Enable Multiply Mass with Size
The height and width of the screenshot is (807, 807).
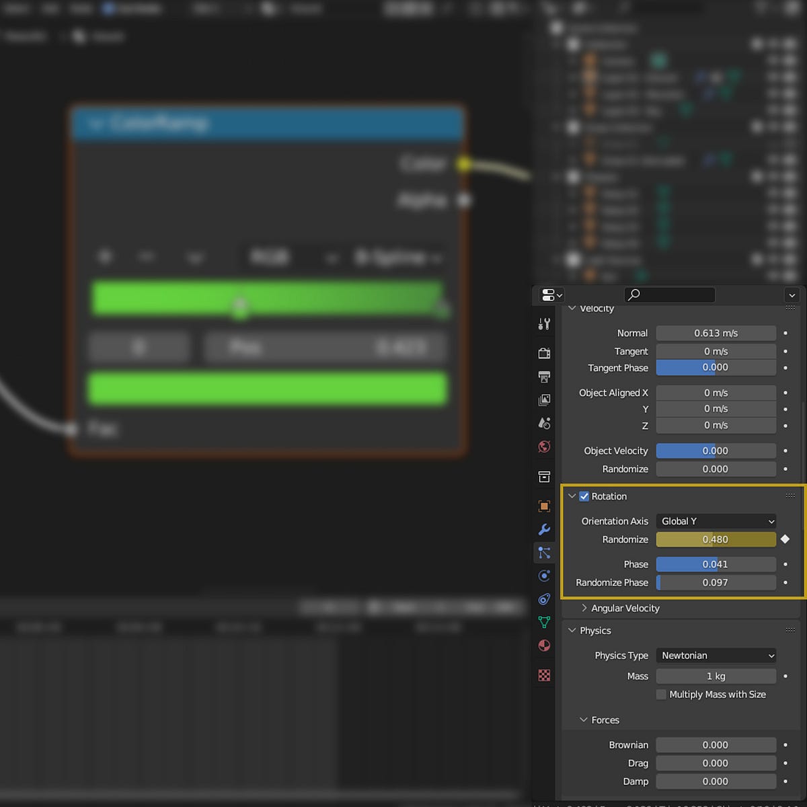(x=661, y=694)
